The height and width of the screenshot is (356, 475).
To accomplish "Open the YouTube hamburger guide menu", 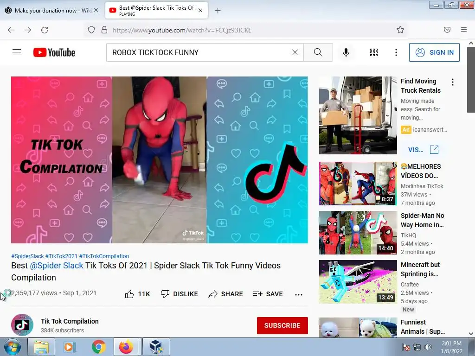I will click(17, 52).
